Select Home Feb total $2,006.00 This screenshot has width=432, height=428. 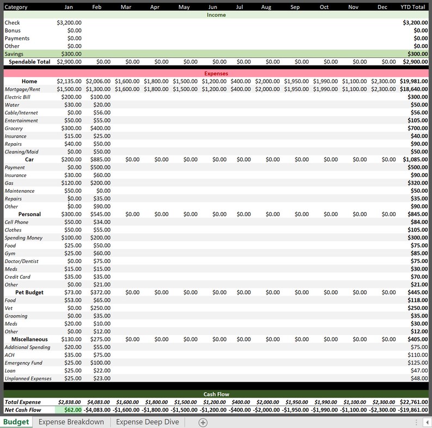pos(98,81)
